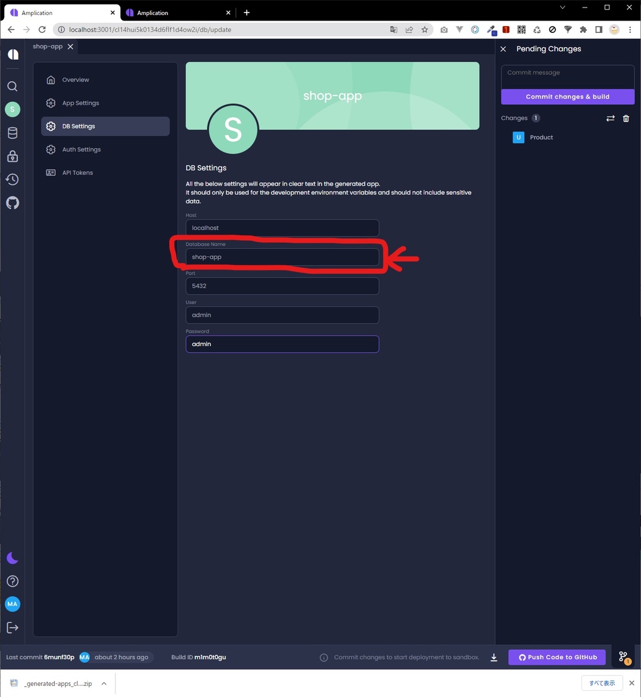Click the Password input field
The height and width of the screenshot is (697, 641).
pyautogui.click(x=282, y=344)
